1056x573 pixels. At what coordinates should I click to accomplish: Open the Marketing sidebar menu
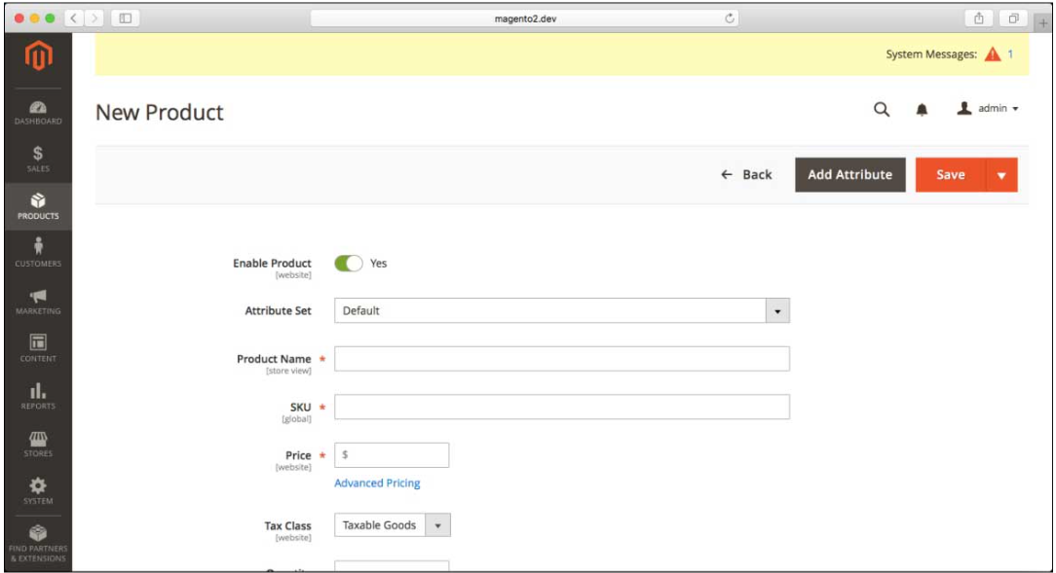click(x=37, y=303)
